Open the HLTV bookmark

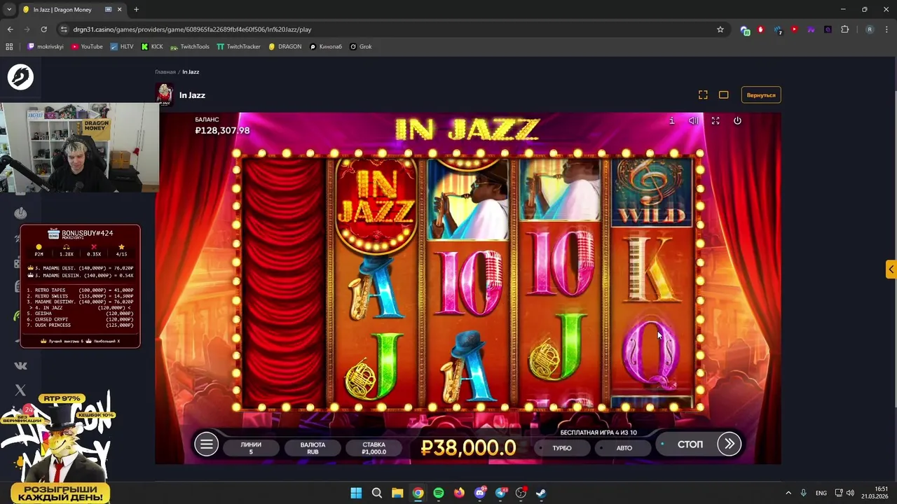122,47
